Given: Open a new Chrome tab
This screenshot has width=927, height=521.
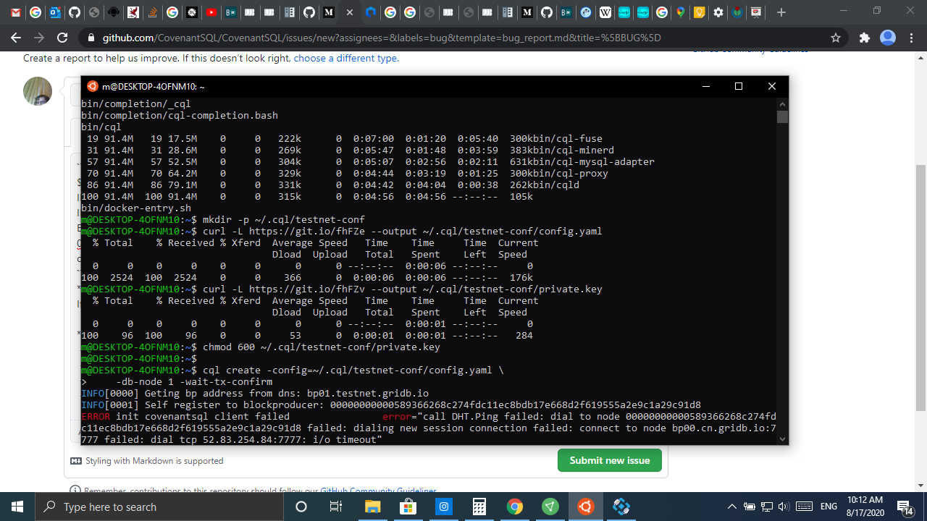Looking at the screenshot, I should [x=781, y=12].
